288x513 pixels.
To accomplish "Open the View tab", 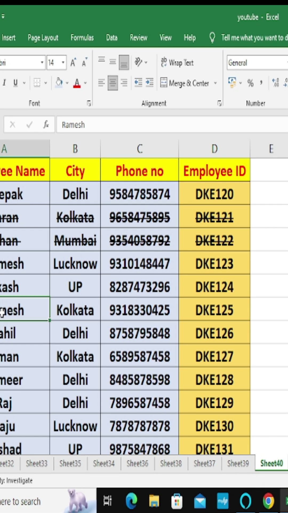I will tap(166, 38).
